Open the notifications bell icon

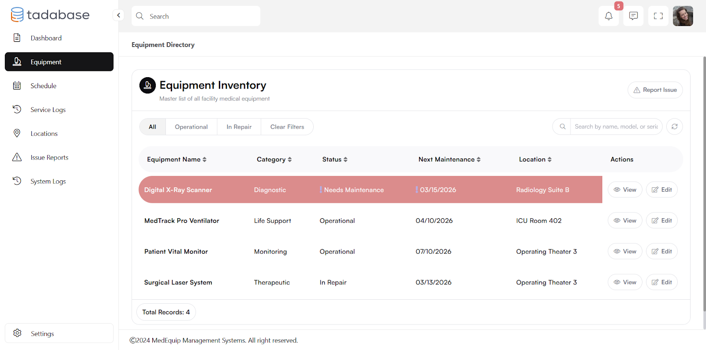point(608,16)
